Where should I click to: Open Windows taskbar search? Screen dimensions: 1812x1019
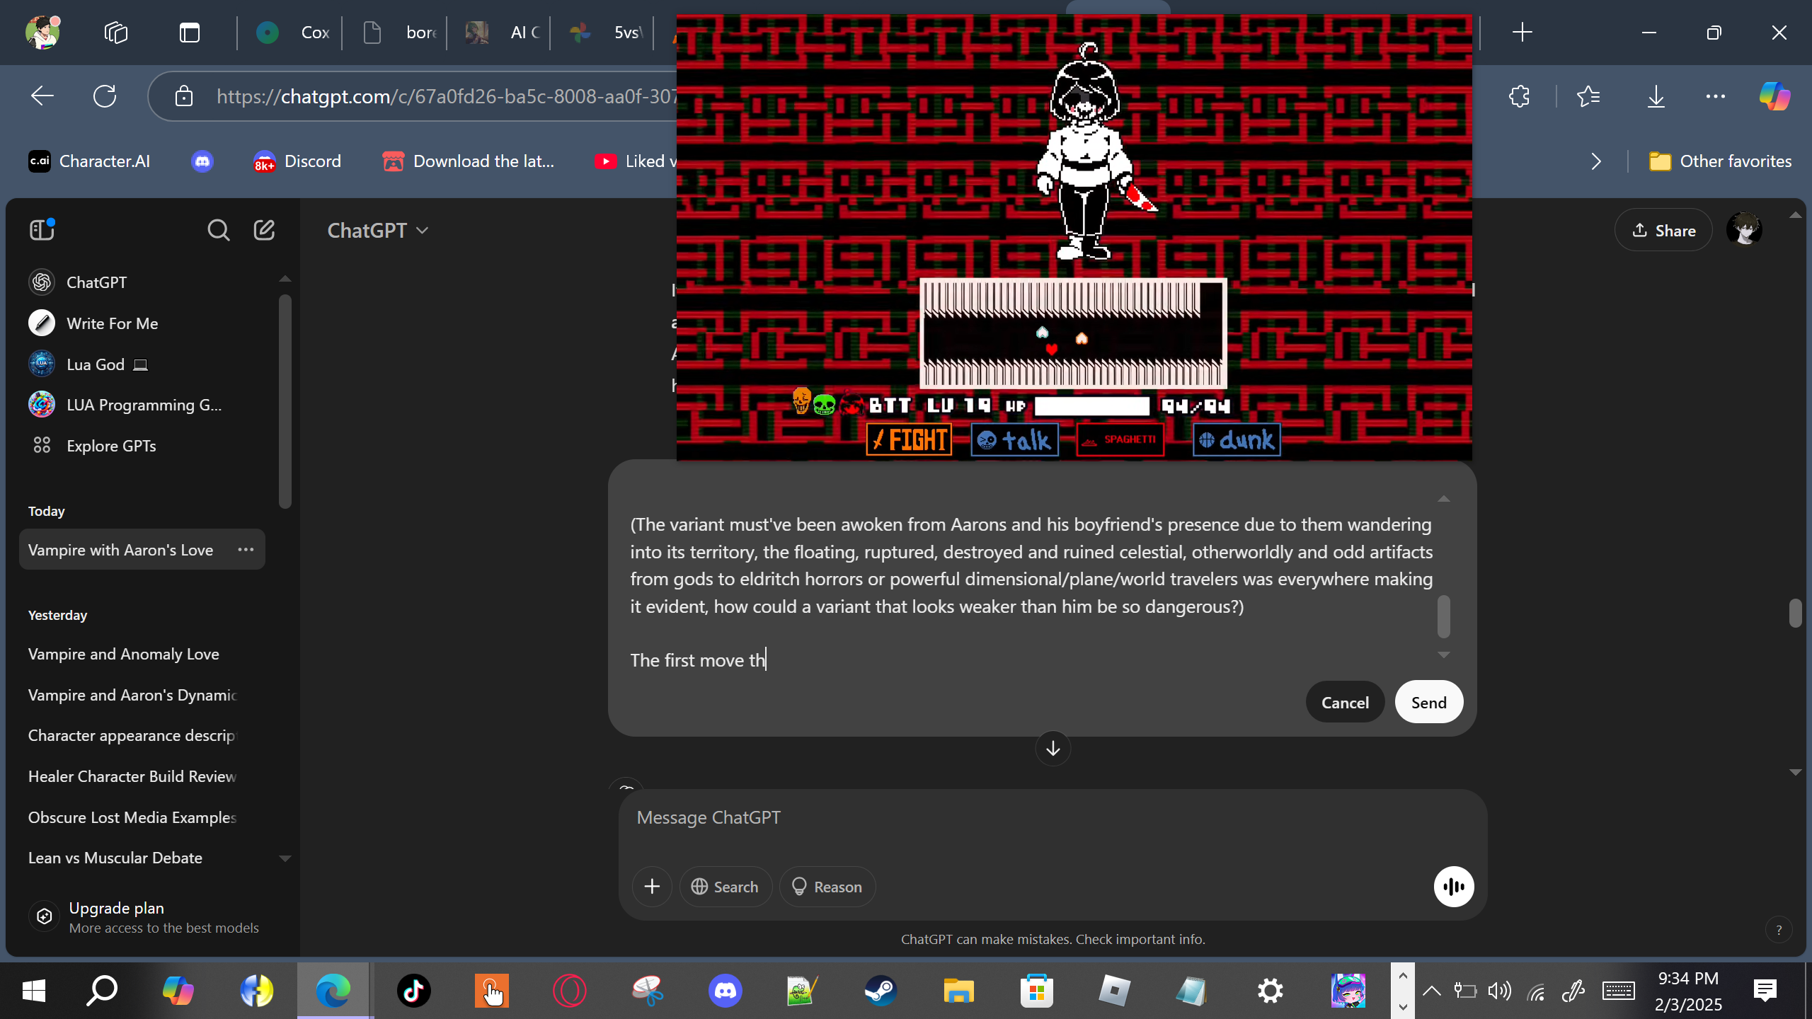click(101, 991)
